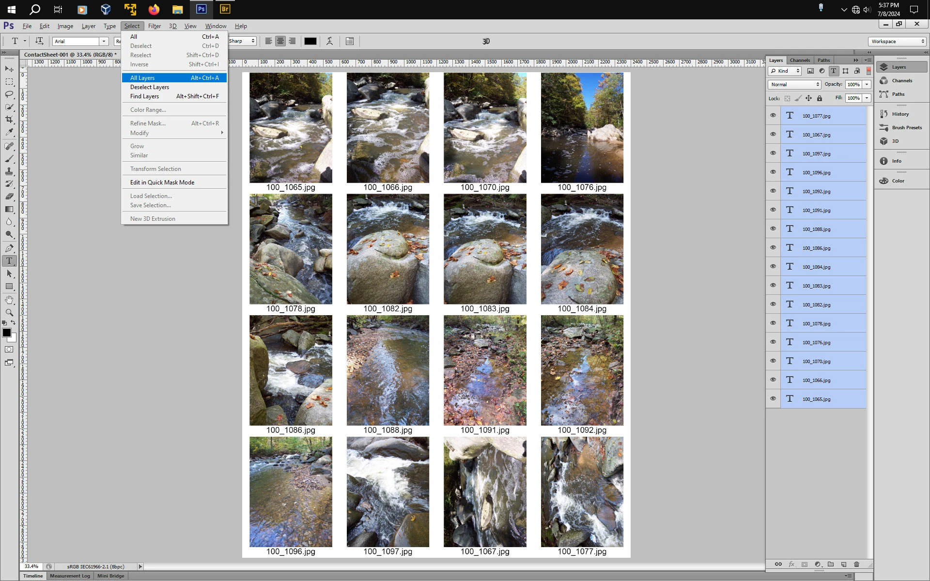The image size is (930, 581).
Task: Expand the Workspace switcher dropdown
Action: pyautogui.click(x=898, y=41)
